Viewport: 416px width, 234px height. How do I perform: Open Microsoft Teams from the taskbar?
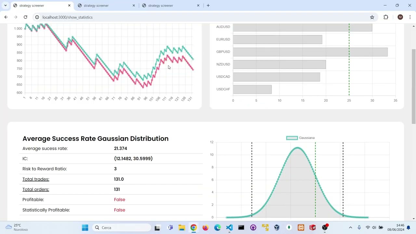pyautogui.click(x=170, y=227)
